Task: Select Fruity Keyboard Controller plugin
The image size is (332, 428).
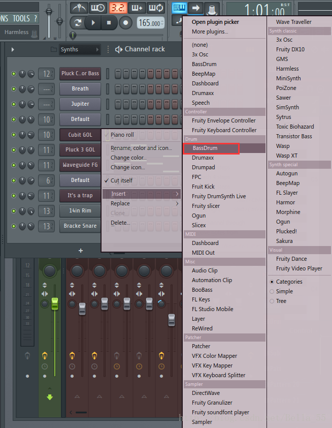Action: pos(224,130)
